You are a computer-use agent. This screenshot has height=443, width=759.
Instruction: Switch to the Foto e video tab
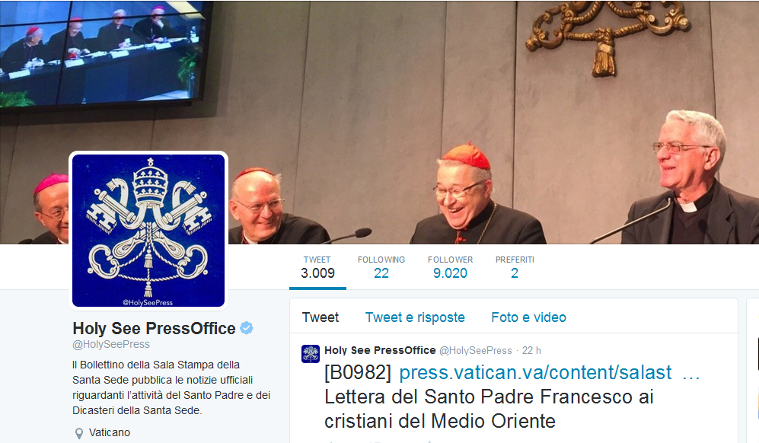click(x=528, y=317)
